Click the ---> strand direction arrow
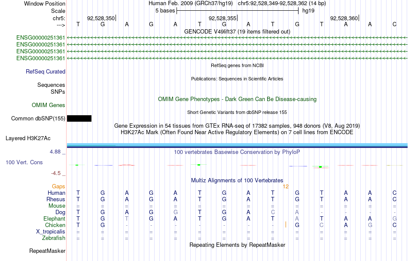Viewport: 408px width, 261px height. (61, 25)
